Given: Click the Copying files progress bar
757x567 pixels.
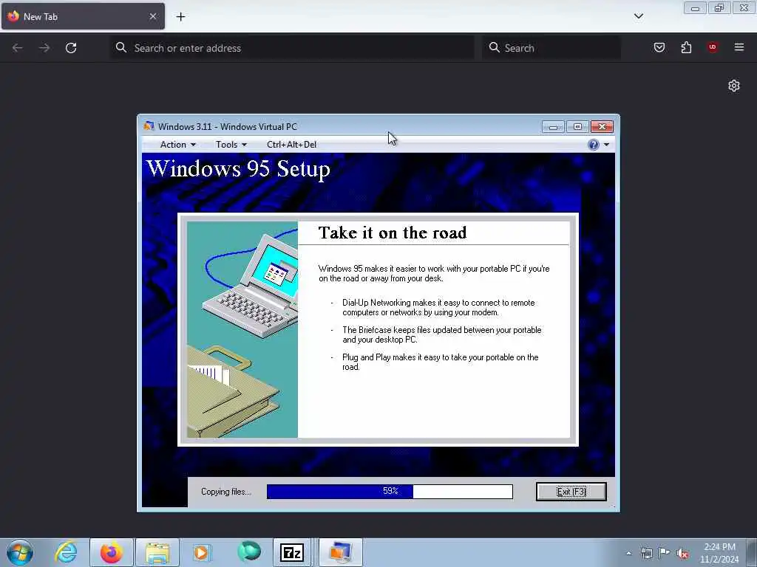Looking at the screenshot, I should pos(390,492).
